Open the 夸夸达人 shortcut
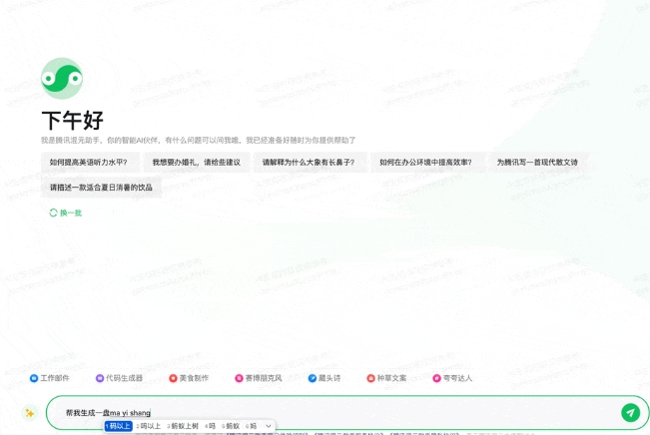This screenshot has height=435, width=650. [x=452, y=378]
